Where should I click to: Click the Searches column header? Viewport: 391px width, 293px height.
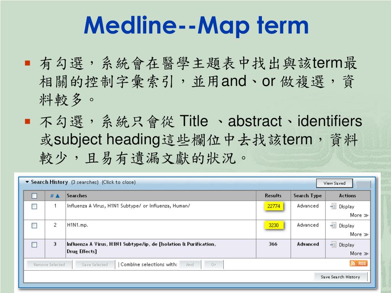[77, 196]
